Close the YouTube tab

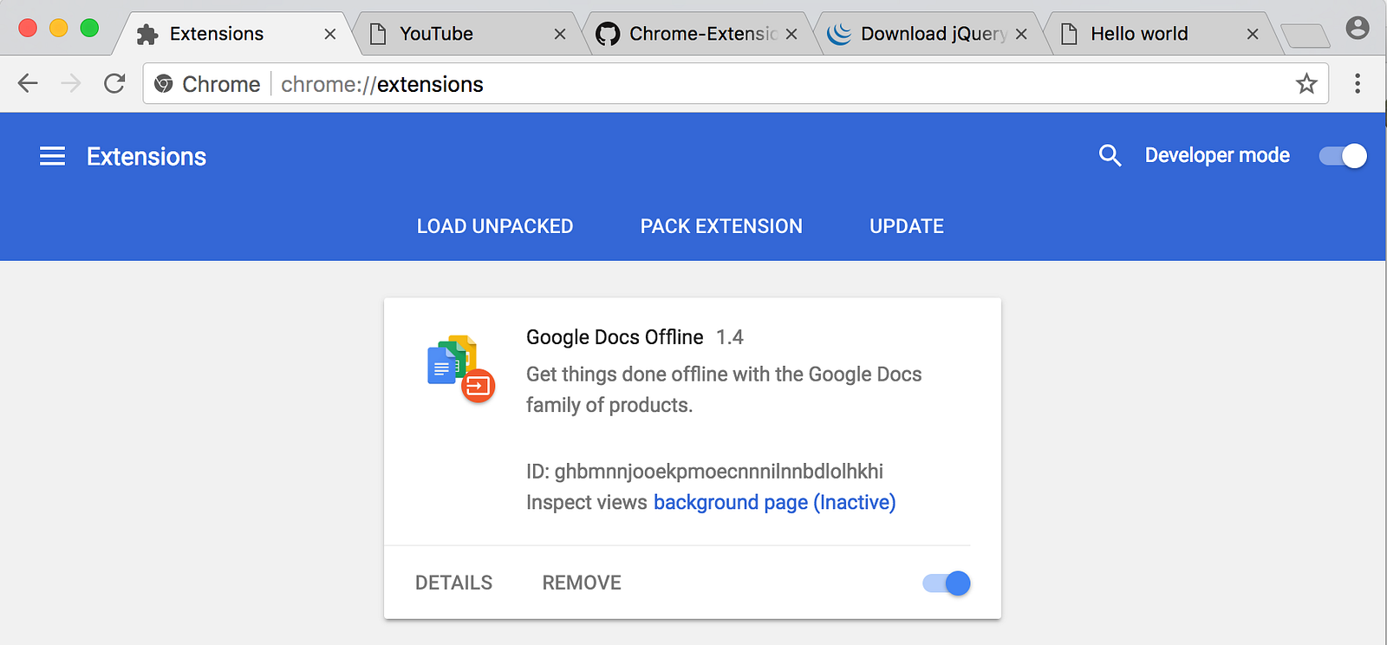point(560,34)
